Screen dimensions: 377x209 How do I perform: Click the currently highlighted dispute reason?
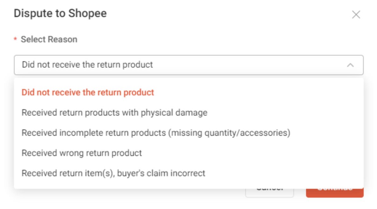[87, 92]
